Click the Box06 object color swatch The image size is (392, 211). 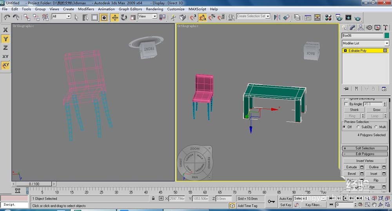(387, 36)
